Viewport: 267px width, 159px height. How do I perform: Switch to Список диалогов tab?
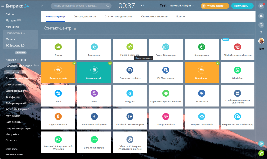coord(85,17)
